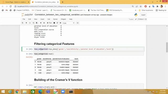
Task: Close the Correlation notebook browser tab
Action: [58, 2]
